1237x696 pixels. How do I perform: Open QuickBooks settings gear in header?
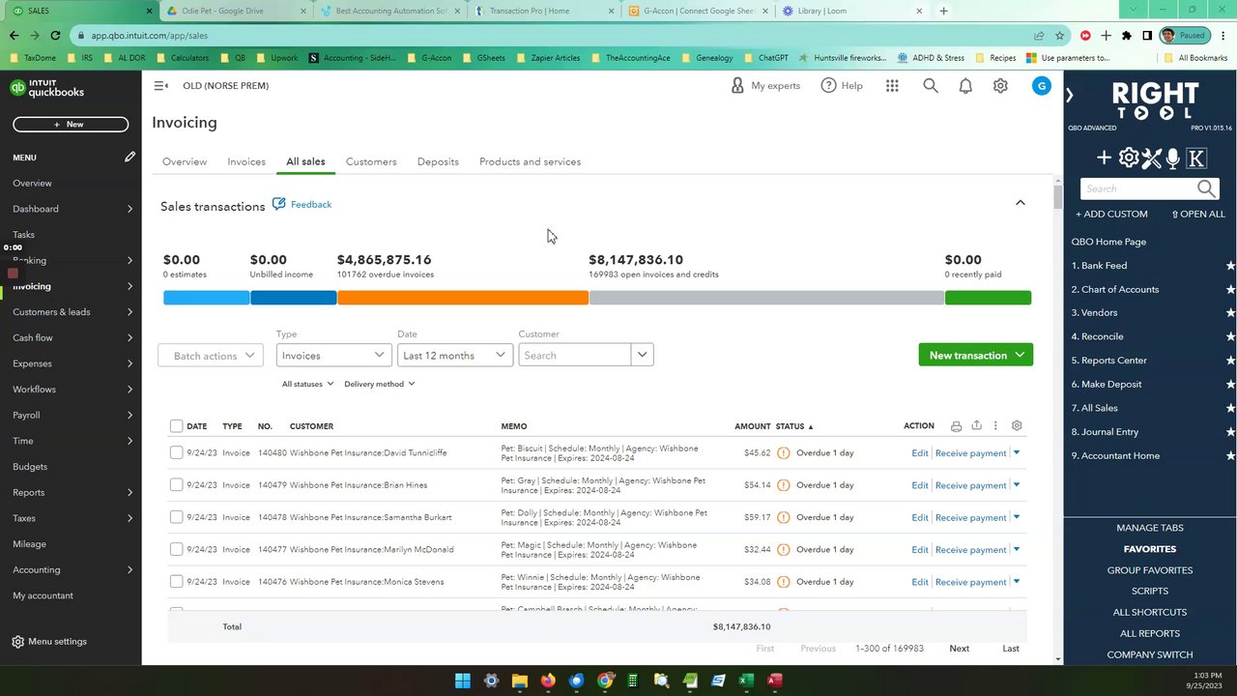[1000, 86]
